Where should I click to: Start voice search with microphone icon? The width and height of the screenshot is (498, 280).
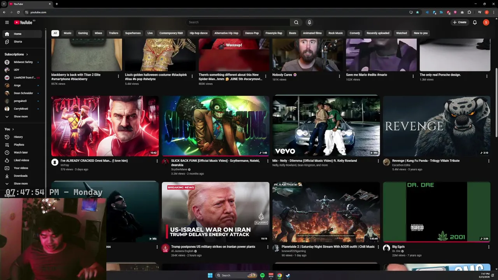(x=309, y=22)
